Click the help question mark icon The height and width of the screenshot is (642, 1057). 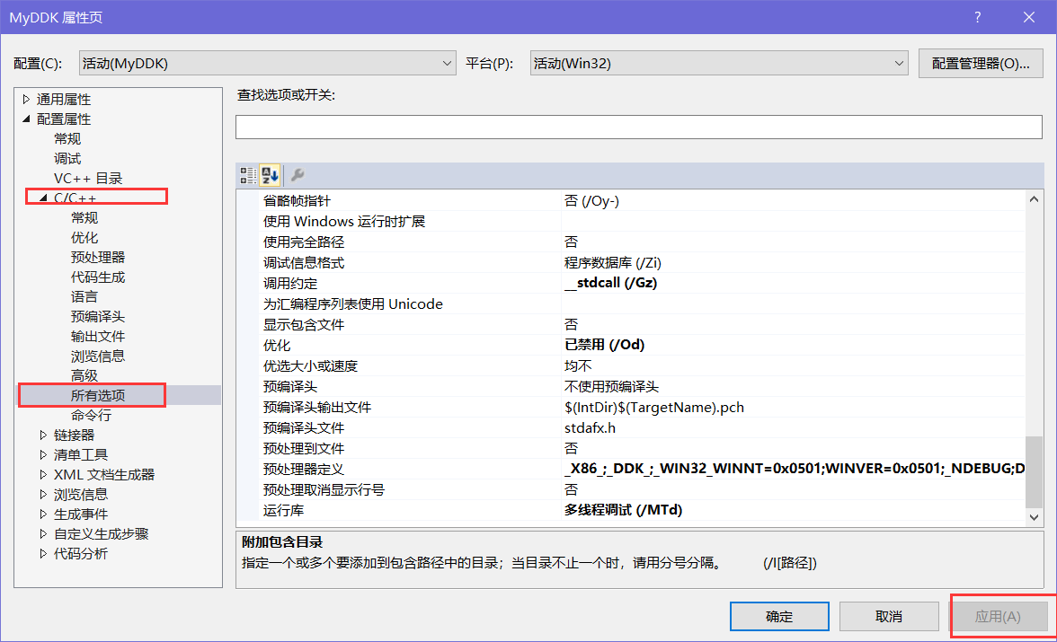tap(978, 18)
